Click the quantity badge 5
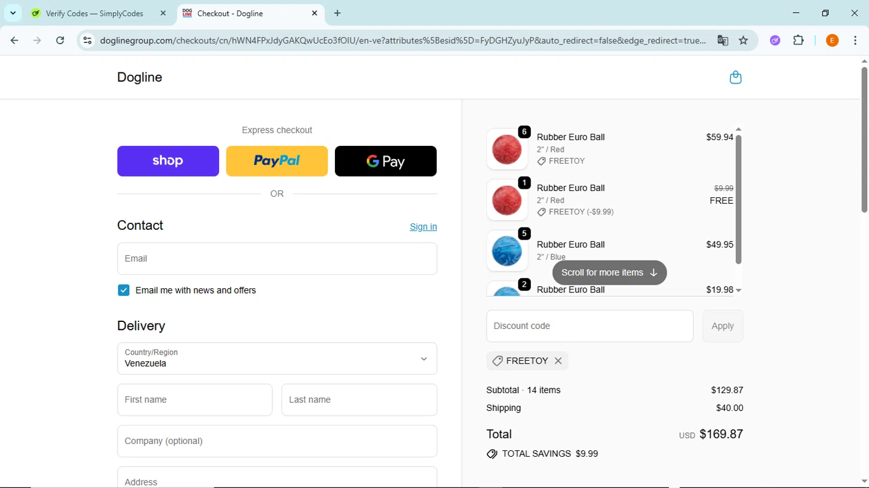The image size is (869, 488). pyautogui.click(x=524, y=234)
